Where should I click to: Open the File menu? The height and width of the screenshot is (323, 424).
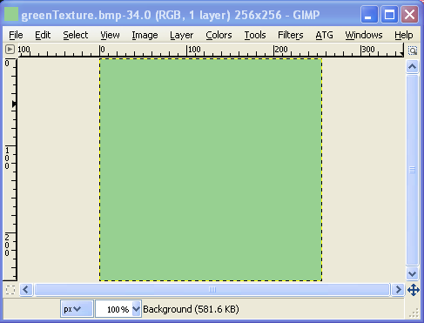coord(16,35)
